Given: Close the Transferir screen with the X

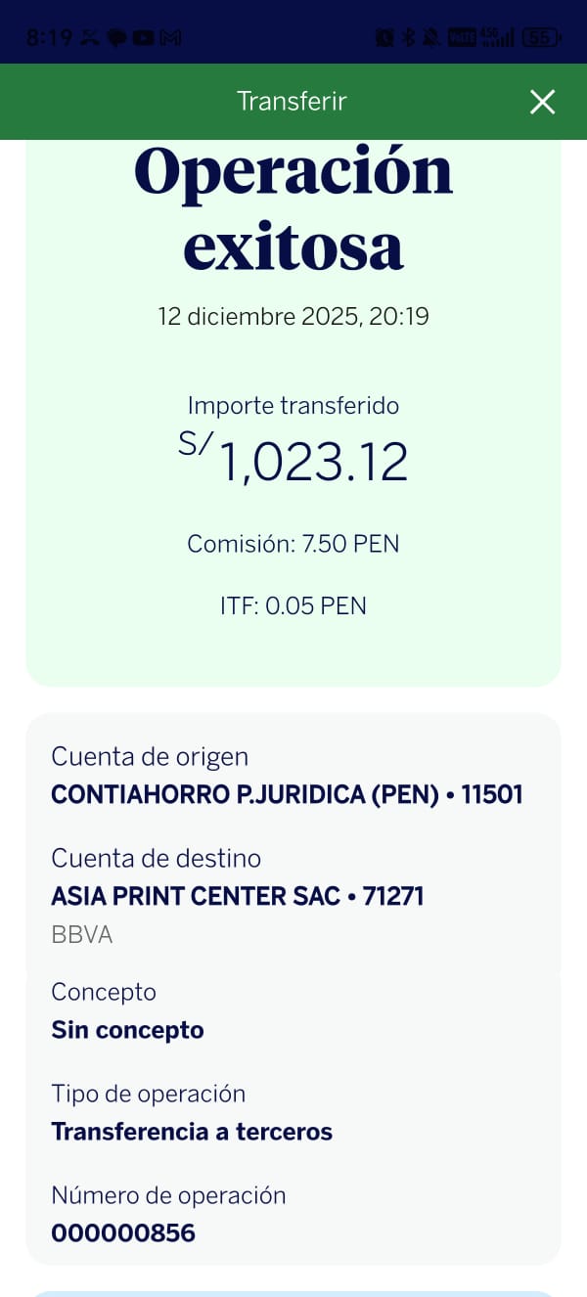Looking at the screenshot, I should [542, 102].
